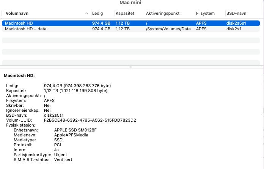
Task: Click the AppleAPFSMedia media name value
Action: 71,135
